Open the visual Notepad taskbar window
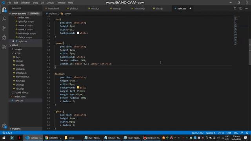251x141 pixels. (x=132, y=137)
